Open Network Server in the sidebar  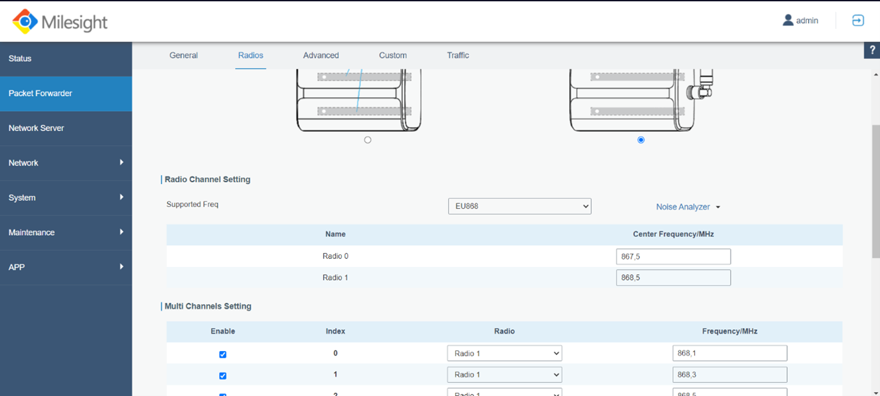pos(37,128)
